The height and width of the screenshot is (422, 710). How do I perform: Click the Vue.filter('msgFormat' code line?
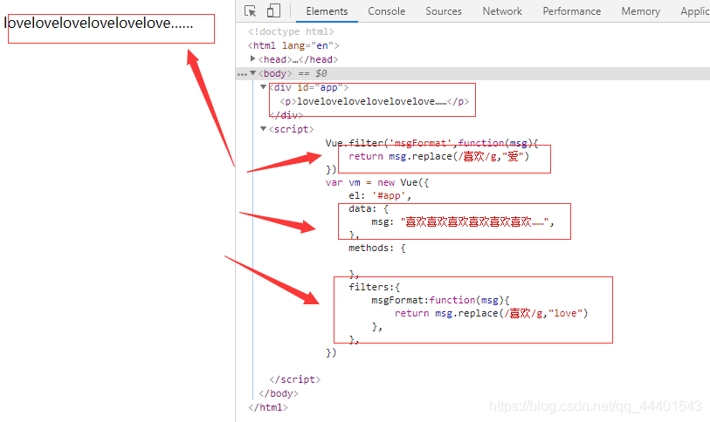(x=432, y=143)
